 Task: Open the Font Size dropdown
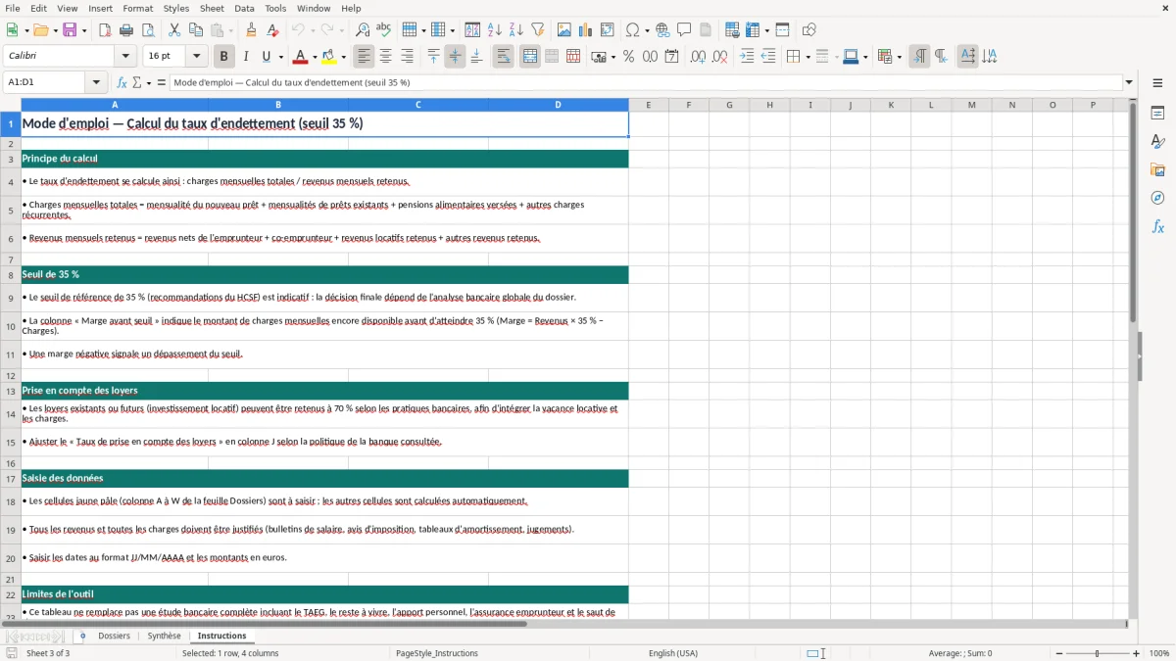click(x=196, y=57)
